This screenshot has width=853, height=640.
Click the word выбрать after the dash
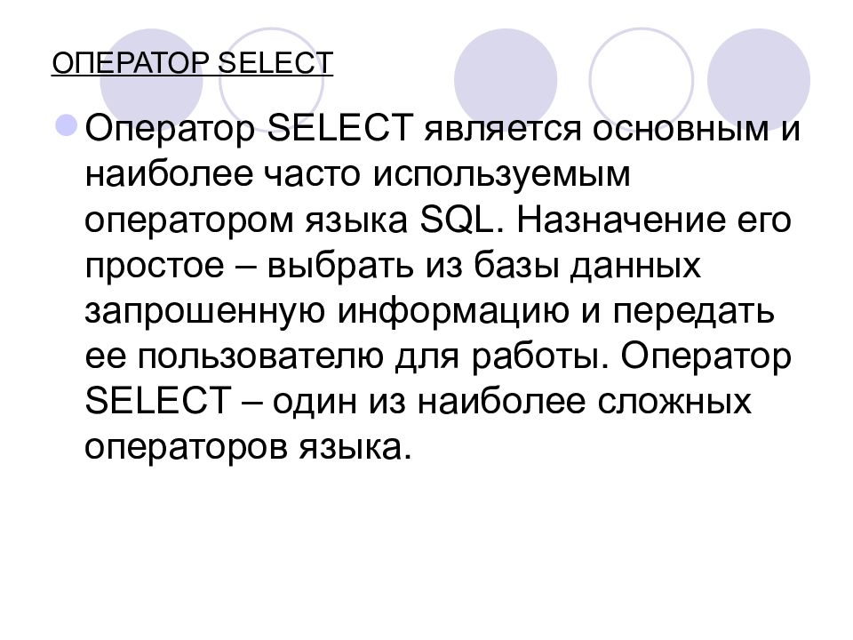tap(339, 267)
